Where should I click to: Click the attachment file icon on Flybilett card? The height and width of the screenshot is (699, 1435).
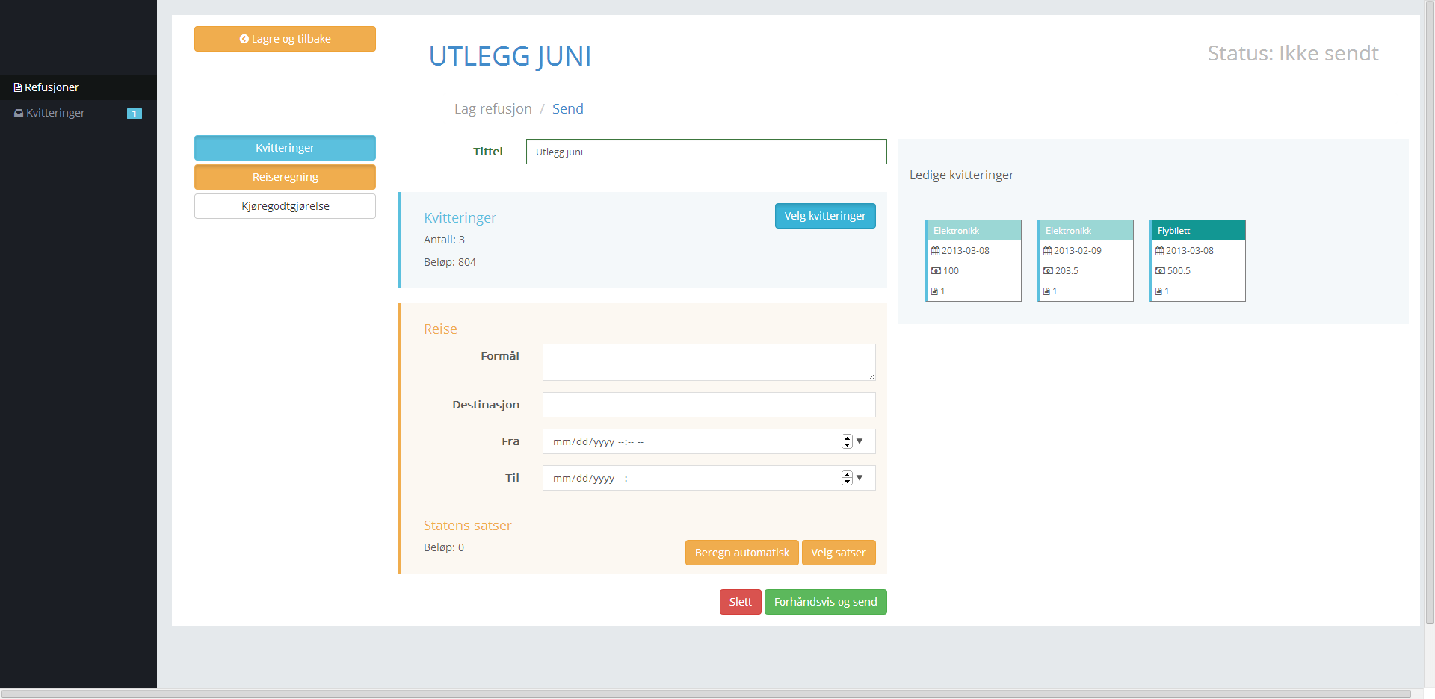tap(1158, 291)
